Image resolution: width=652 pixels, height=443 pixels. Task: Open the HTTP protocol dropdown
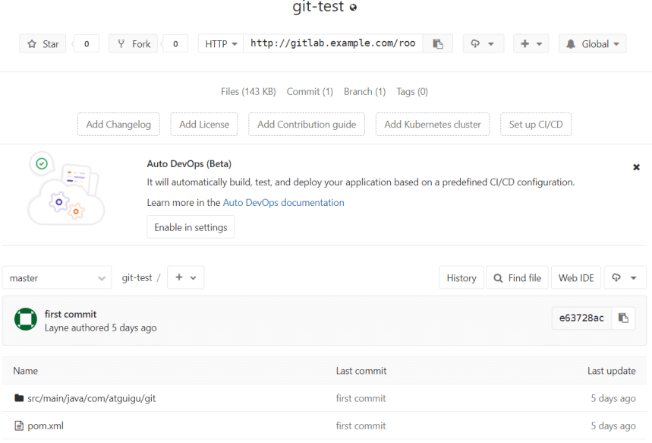click(x=221, y=44)
